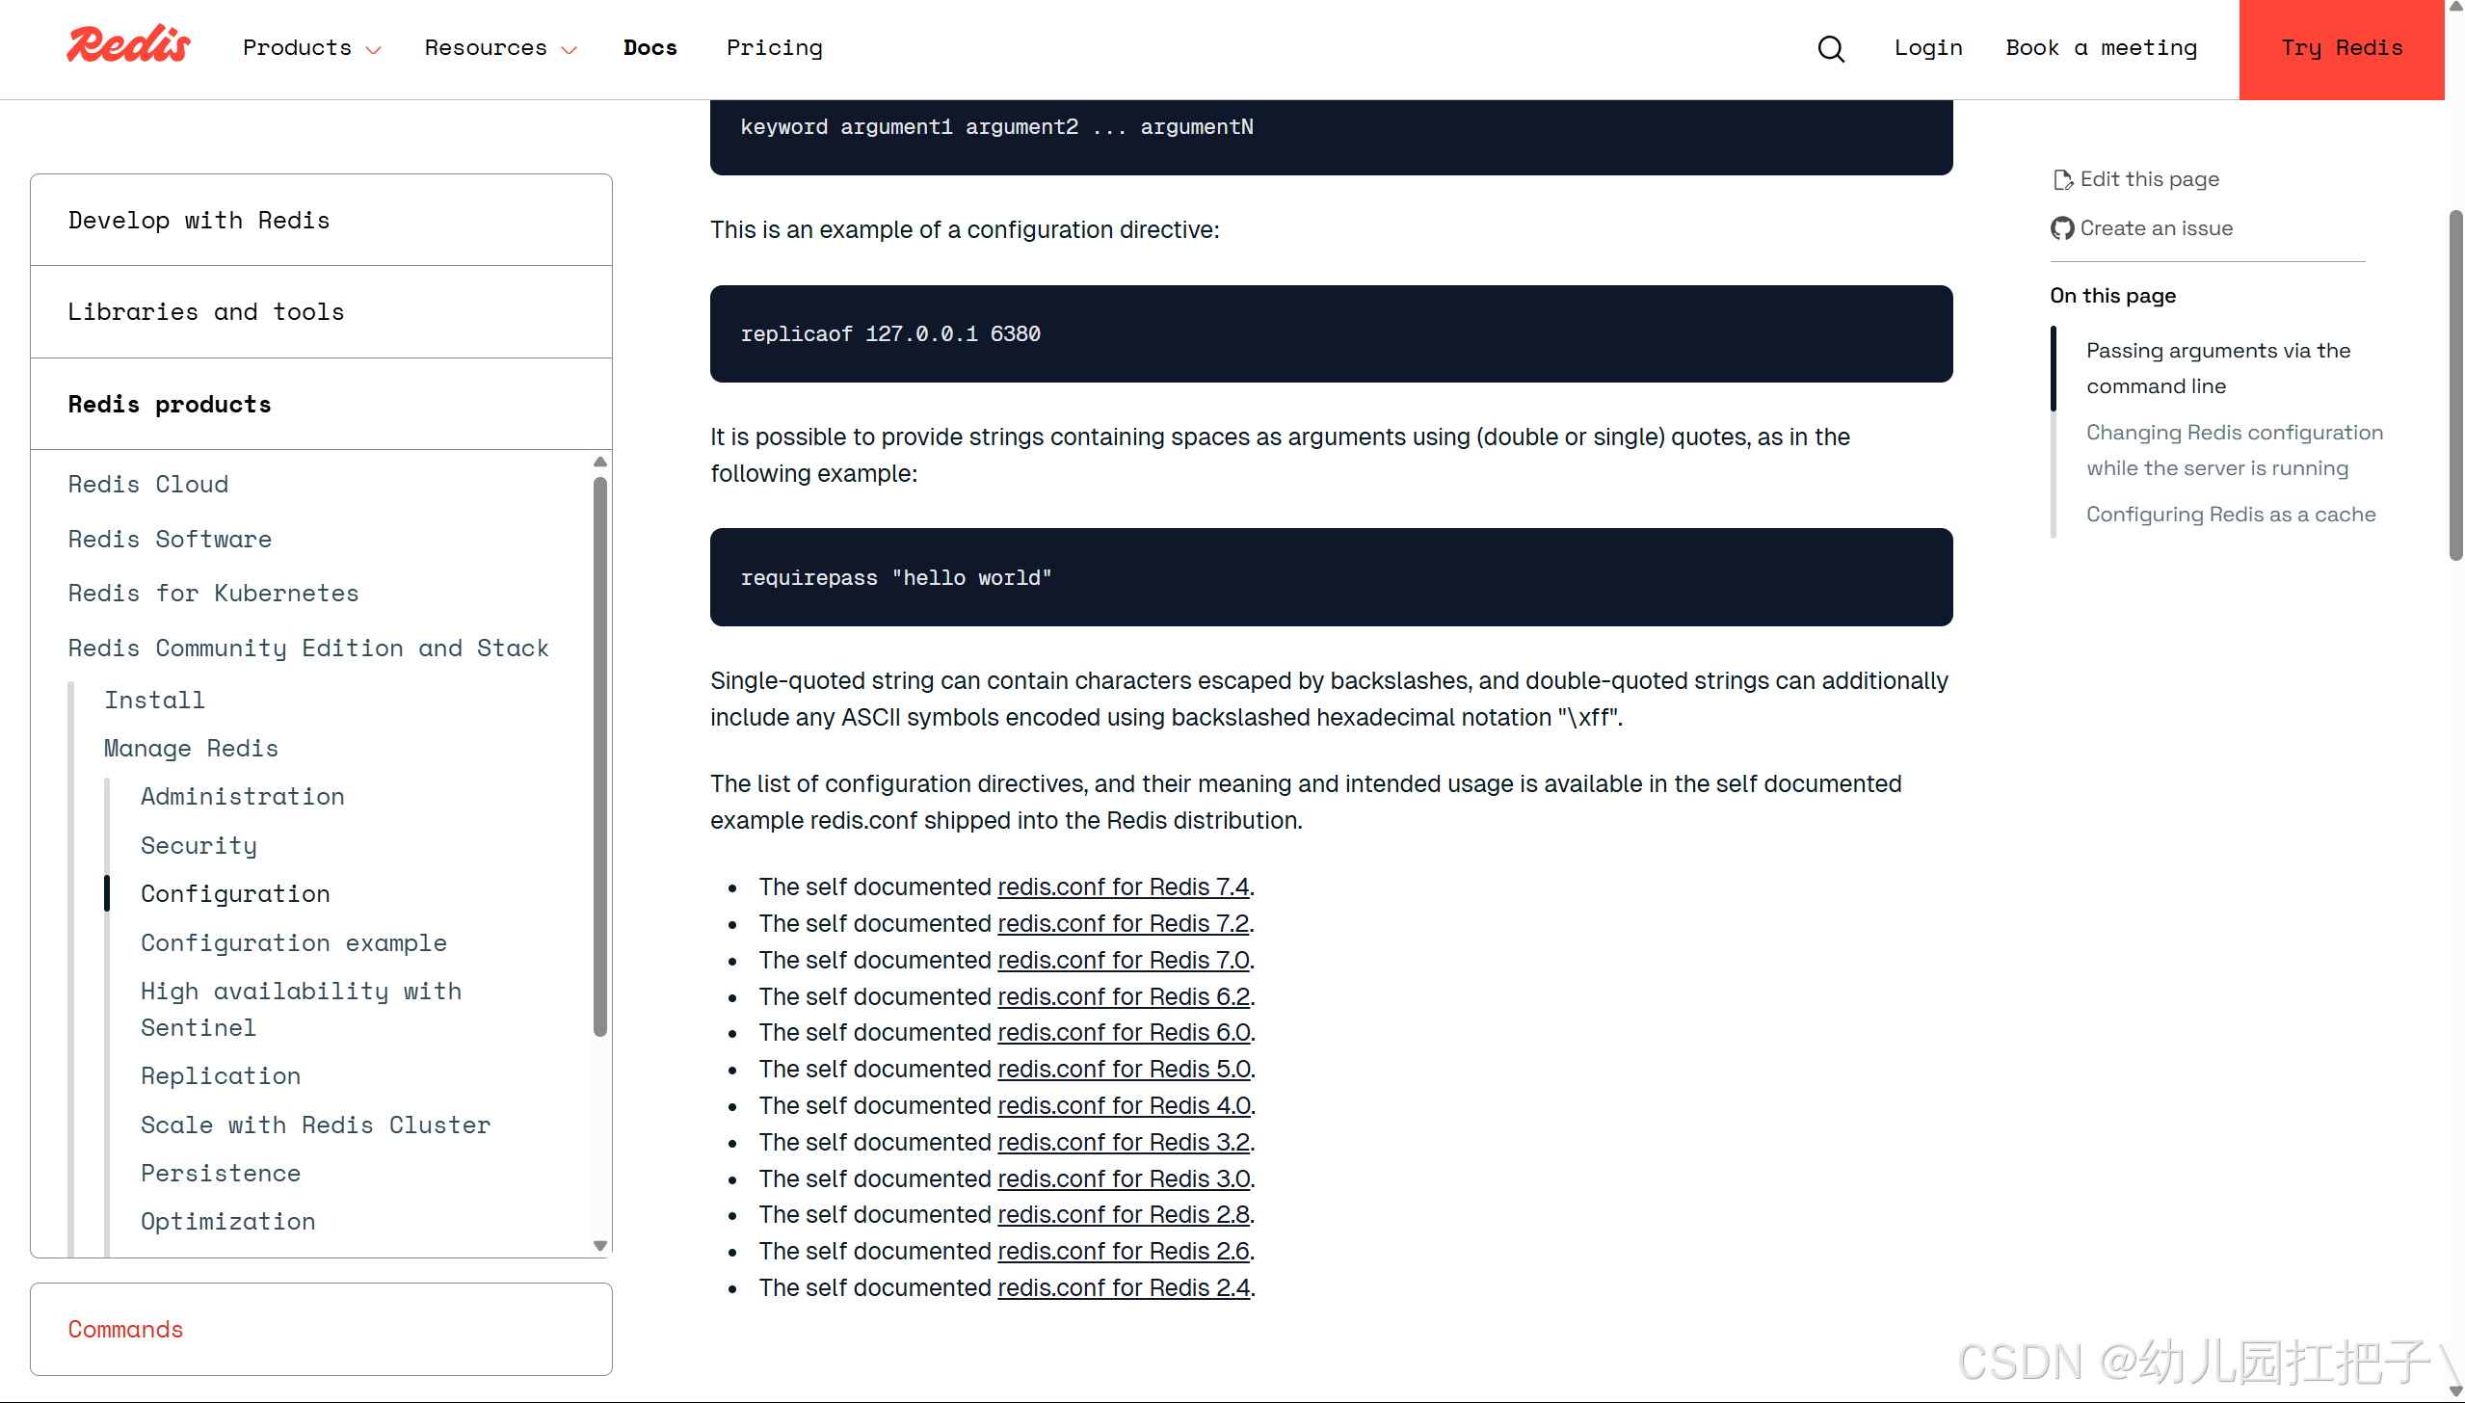Select Configuration example in sidebar
Screen dimensions: 2465x1403
click(293, 942)
